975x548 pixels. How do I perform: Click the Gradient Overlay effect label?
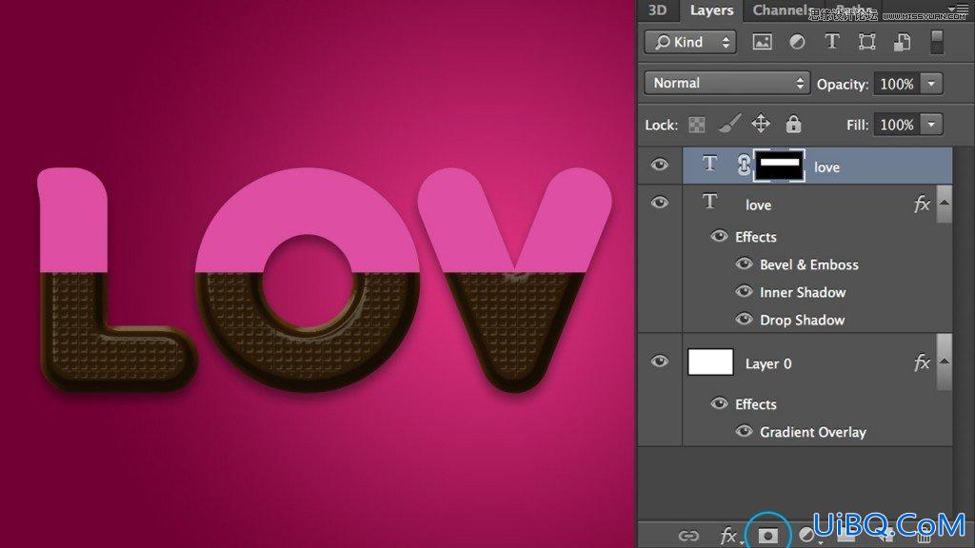[813, 432]
